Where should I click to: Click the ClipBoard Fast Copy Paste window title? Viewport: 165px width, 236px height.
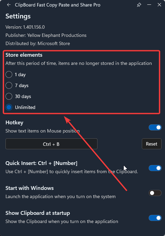[58, 5]
